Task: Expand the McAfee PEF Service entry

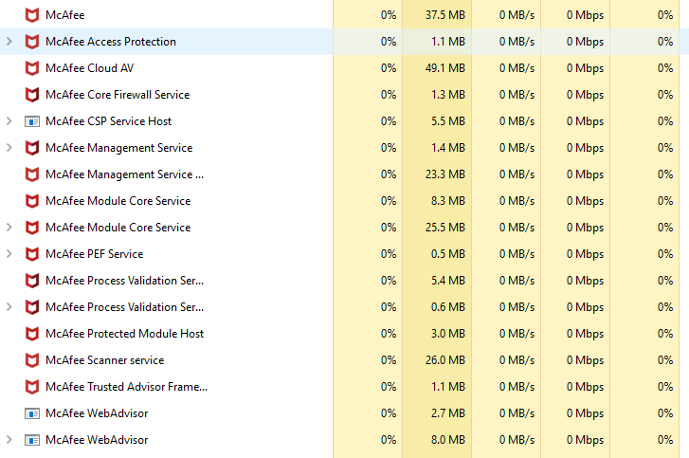Action: 9,254
